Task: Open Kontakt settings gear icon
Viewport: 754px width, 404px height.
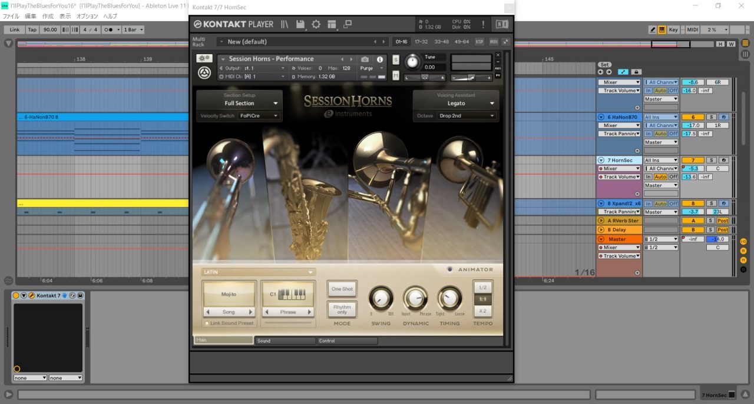Action: [x=316, y=24]
